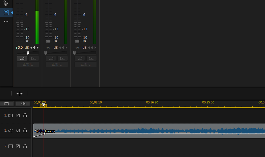Click fade-in button on first mixer channel
Screen dimensions: 265x157
coord(22,59)
